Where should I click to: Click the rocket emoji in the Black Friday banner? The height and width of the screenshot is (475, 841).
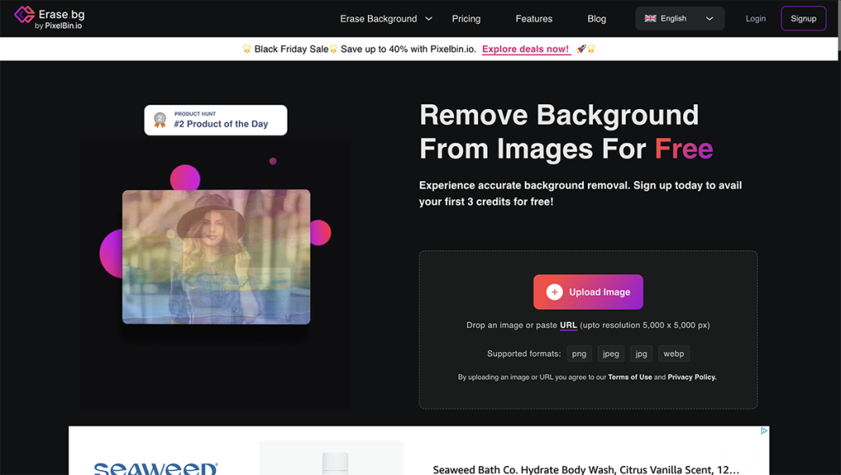coord(580,48)
